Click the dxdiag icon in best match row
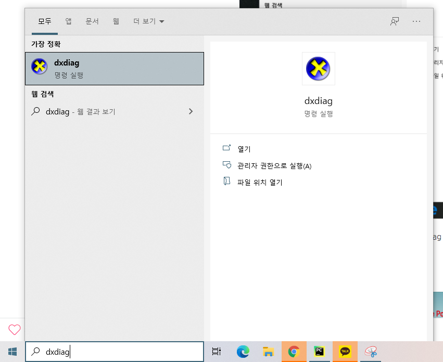 click(x=39, y=67)
